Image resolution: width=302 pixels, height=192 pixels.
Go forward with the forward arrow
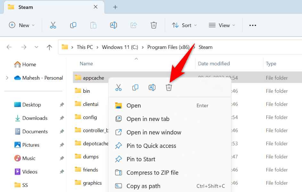point(24,47)
